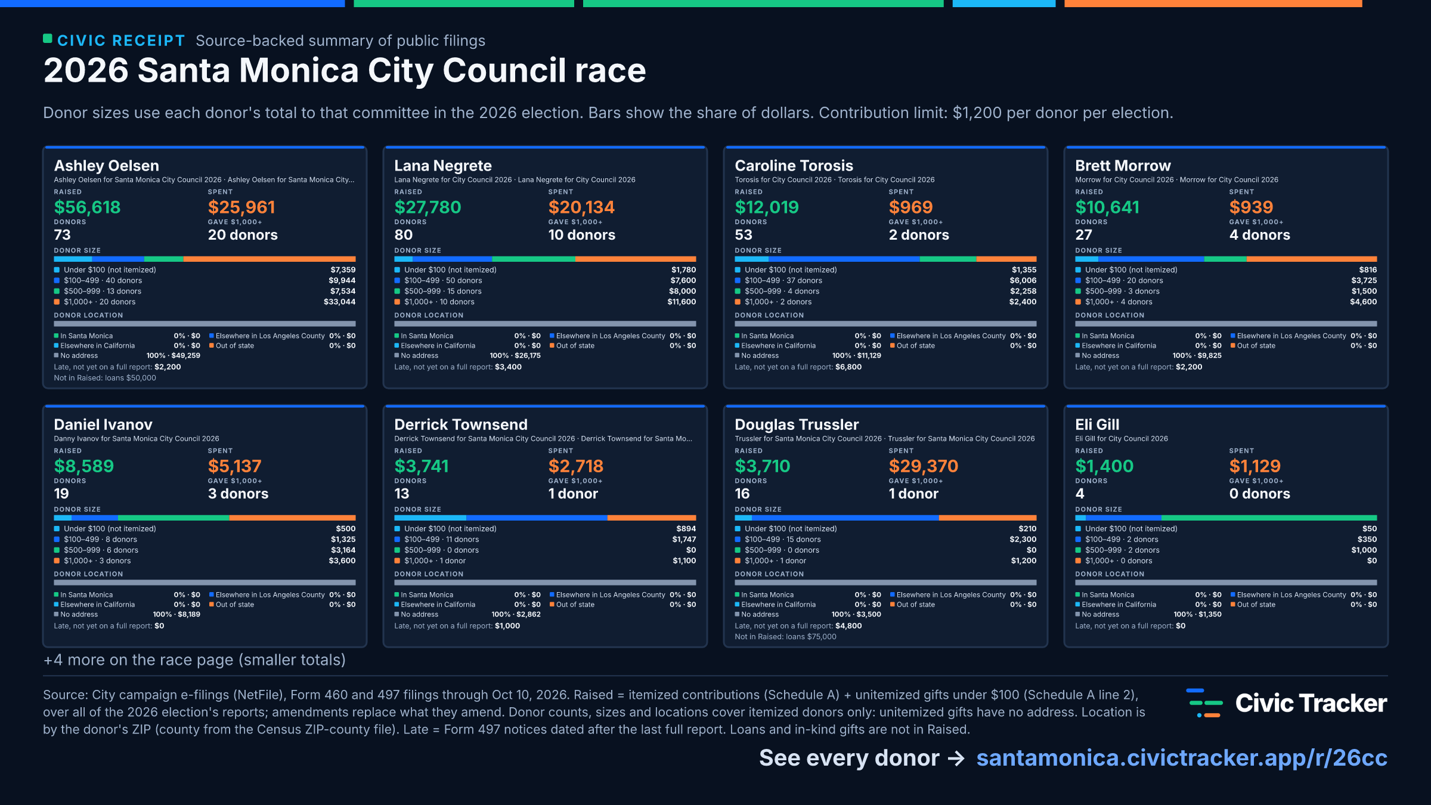This screenshot has height=805, width=1431.
Task: Click '3 donors' gave $1,000+ in Daniel Ivanov's card
Action: pyautogui.click(x=238, y=494)
